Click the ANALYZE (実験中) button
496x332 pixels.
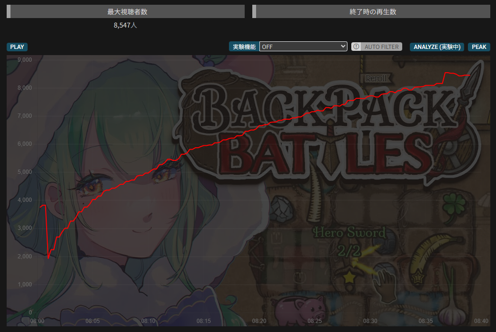437,47
